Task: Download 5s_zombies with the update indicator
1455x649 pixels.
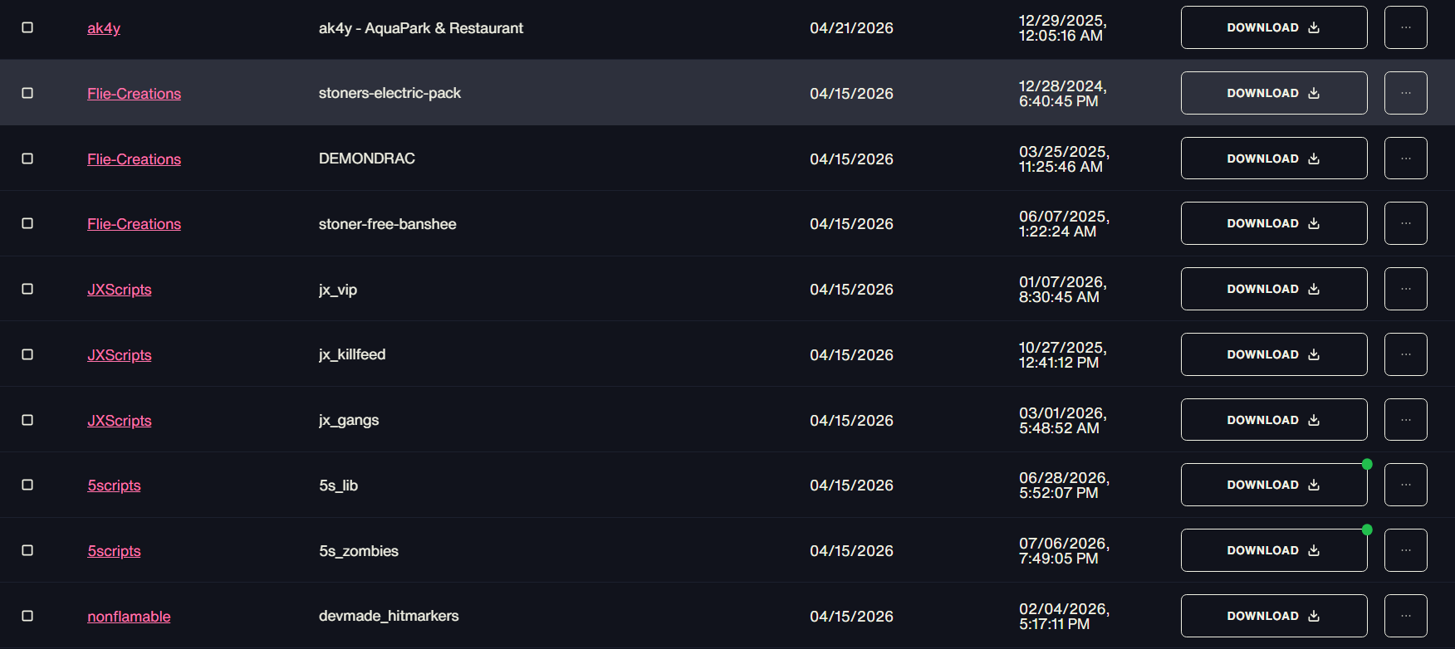Action: pyautogui.click(x=1274, y=550)
